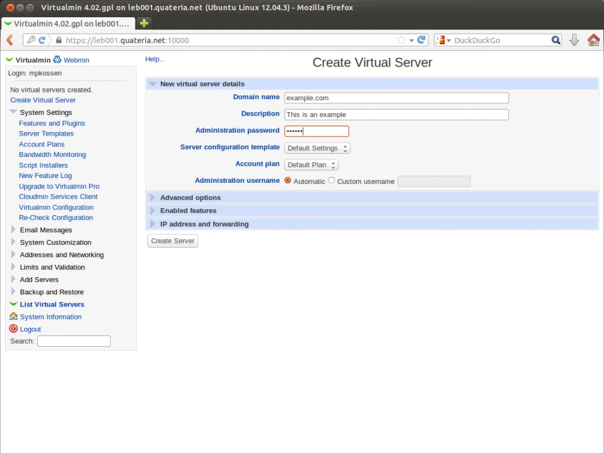This screenshot has width=604, height=454.
Task: Click the Firefox home icon
Action: [593, 40]
